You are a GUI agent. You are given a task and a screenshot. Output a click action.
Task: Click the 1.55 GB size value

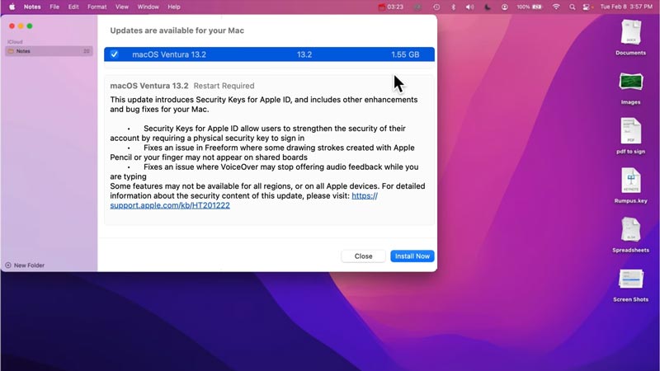coord(405,54)
